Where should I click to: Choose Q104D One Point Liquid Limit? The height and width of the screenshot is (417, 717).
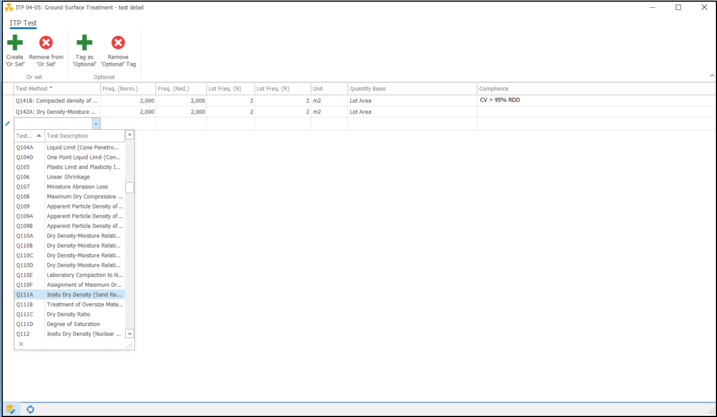coord(70,157)
